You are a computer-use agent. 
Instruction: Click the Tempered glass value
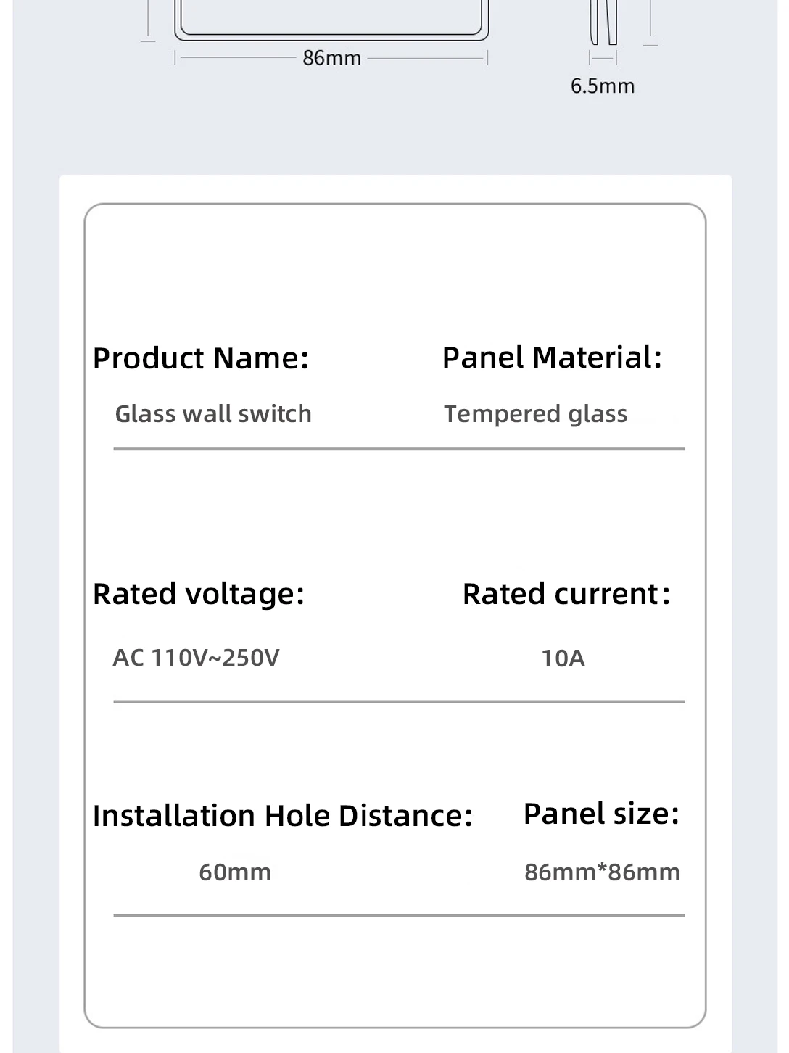pos(535,414)
